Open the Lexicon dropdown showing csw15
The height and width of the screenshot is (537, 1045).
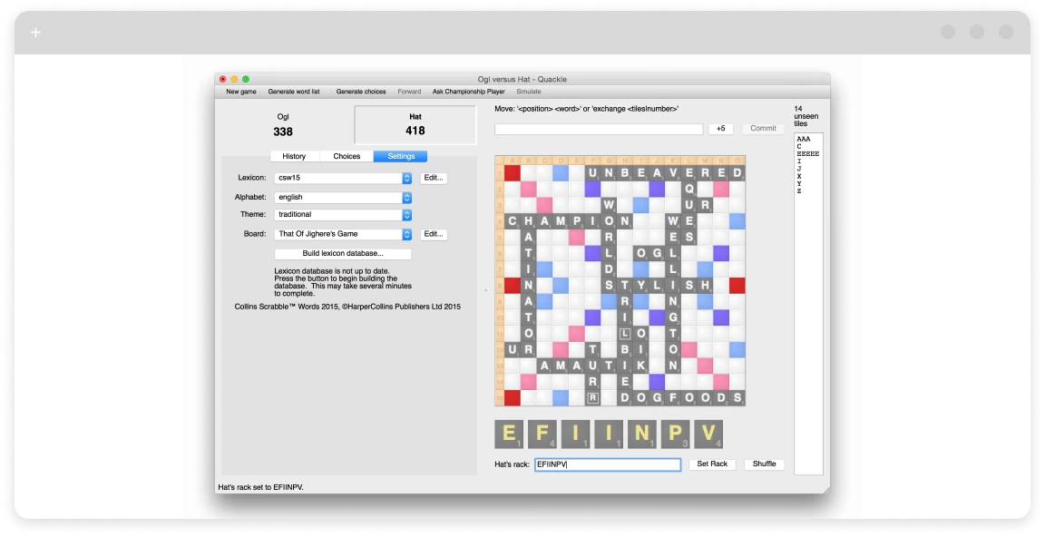click(344, 179)
